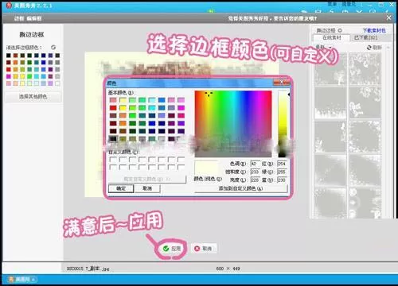The image size is (398, 286).
Task: Select the first empty custom color slot
Action: (x=113, y=160)
